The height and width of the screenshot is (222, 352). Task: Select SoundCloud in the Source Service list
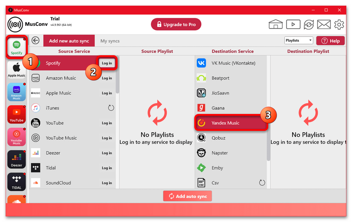[73, 183]
